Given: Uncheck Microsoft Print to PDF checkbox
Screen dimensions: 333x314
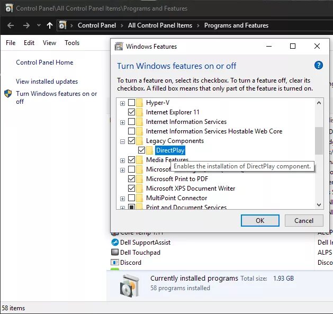Looking at the screenshot, I should pyautogui.click(x=131, y=178).
